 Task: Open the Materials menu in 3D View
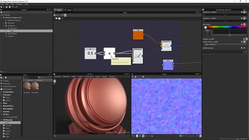(66, 77)
